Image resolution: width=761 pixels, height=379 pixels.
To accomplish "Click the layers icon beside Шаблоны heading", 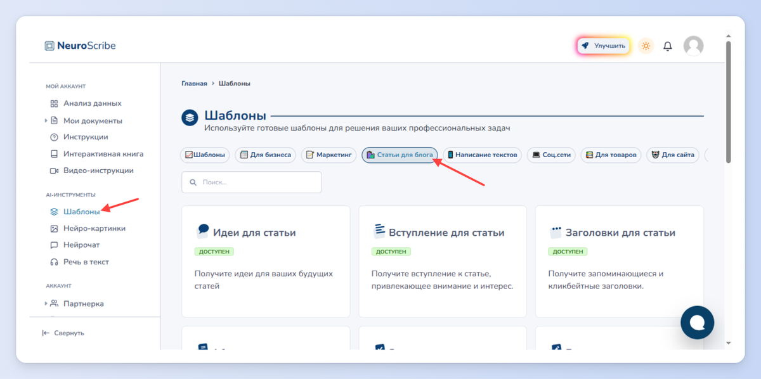I will coord(190,118).
